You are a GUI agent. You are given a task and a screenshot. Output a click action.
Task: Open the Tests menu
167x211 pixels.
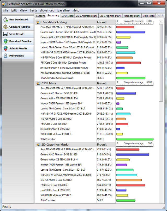[x=33, y=10]
